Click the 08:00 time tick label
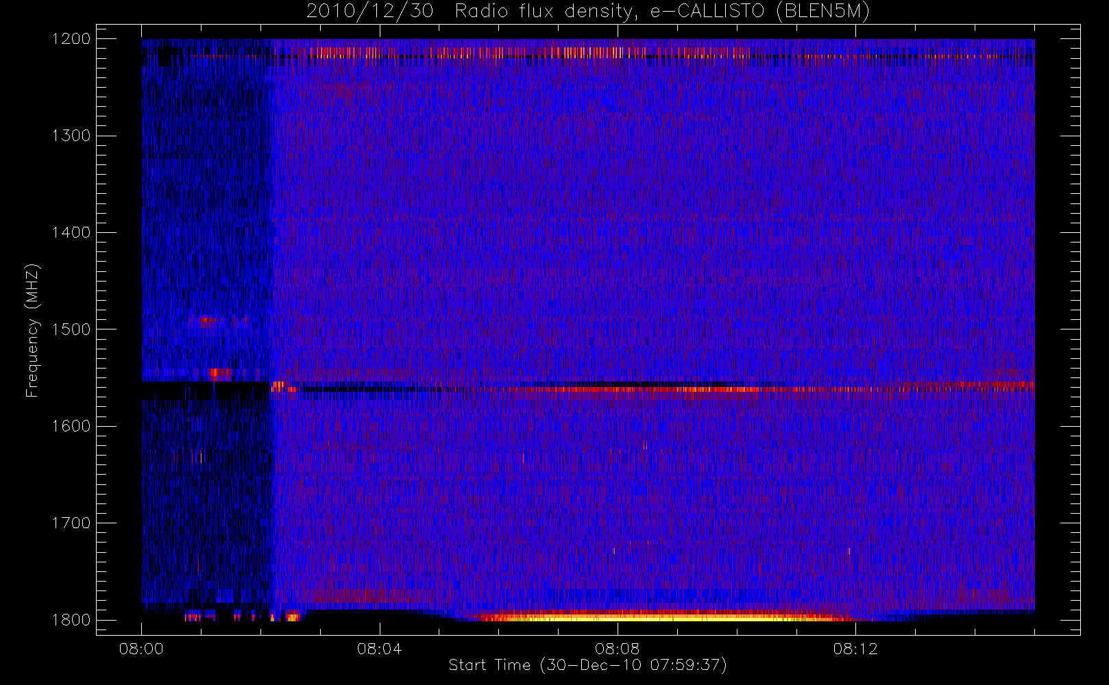1109x685 pixels. pos(141,649)
